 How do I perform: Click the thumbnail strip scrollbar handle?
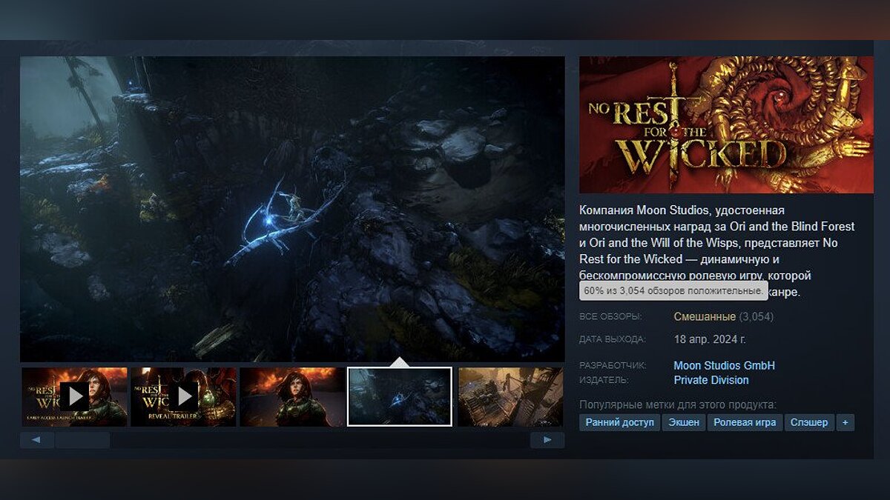tap(82, 440)
